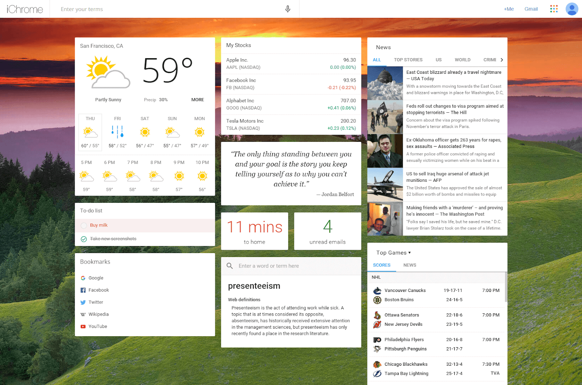The width and height of the screenshot is (582, 385).
Task: Expand weather details with MORE
Action: pos(198,100)
